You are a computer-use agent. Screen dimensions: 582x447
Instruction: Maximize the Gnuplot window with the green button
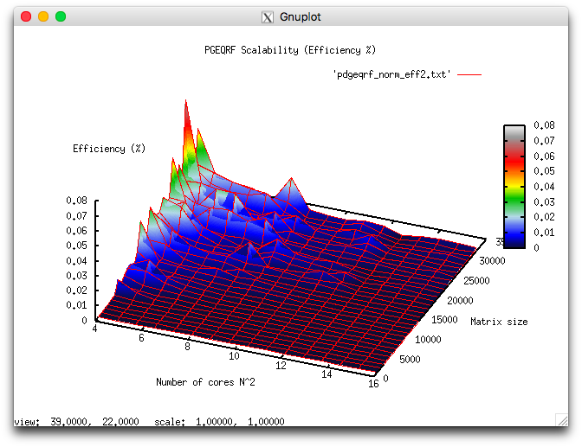[x=61, y=16]
